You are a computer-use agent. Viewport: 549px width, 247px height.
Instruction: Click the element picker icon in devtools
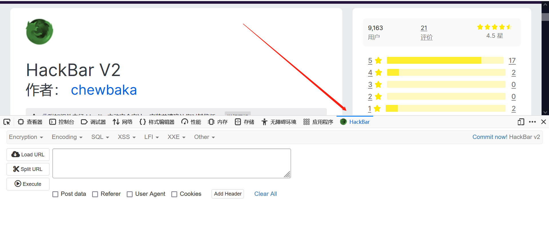tap(7, 122)
